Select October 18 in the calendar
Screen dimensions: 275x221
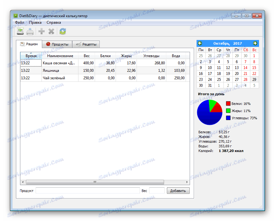point(219,74)
